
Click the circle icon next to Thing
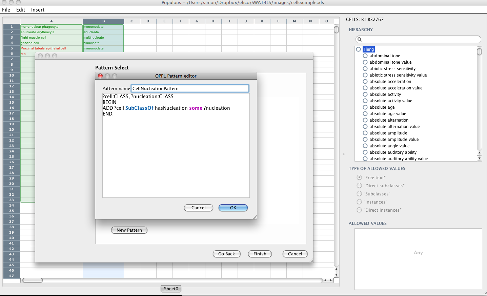click(358, 49)
